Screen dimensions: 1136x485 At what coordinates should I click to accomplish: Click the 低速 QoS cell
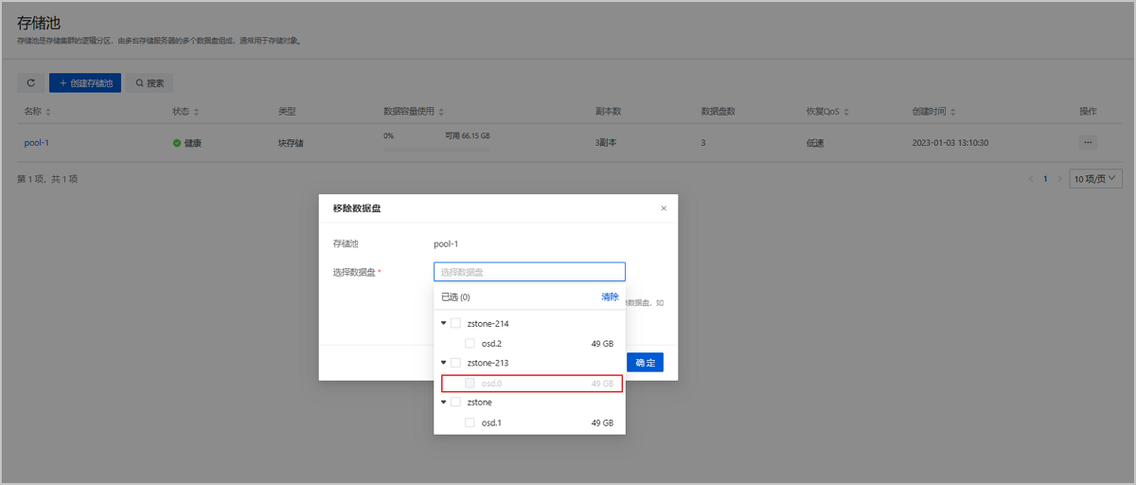coord(815,143)
